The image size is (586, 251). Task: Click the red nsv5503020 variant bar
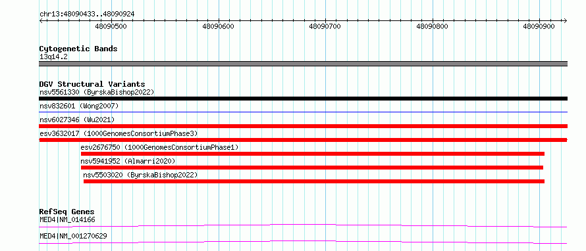(314, 181)
